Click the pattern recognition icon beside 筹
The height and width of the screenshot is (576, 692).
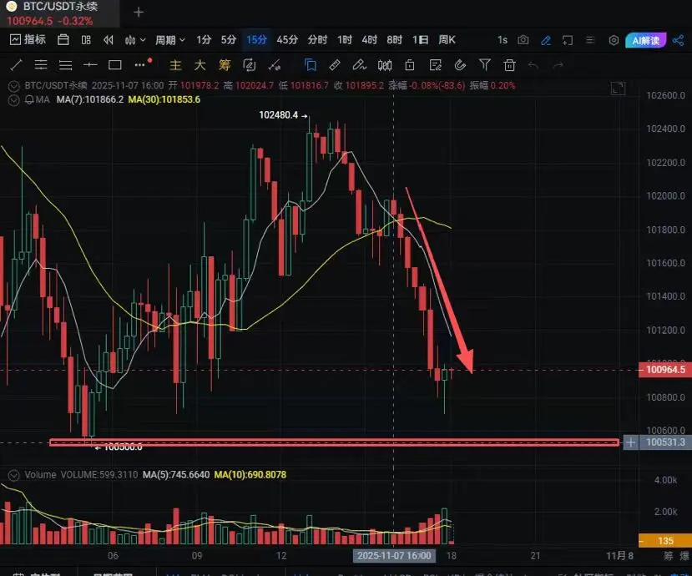250,65
